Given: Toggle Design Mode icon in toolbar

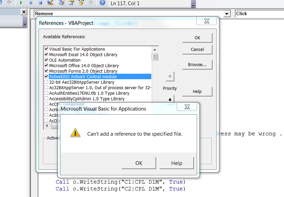Looking at the screenshot, I should click(x=50, y=3).
